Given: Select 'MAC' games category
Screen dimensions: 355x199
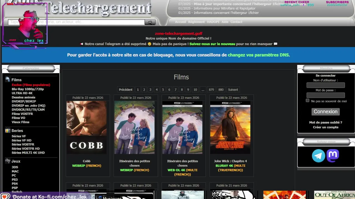Looking at the screenshot, I should click(x=15, y=171).
